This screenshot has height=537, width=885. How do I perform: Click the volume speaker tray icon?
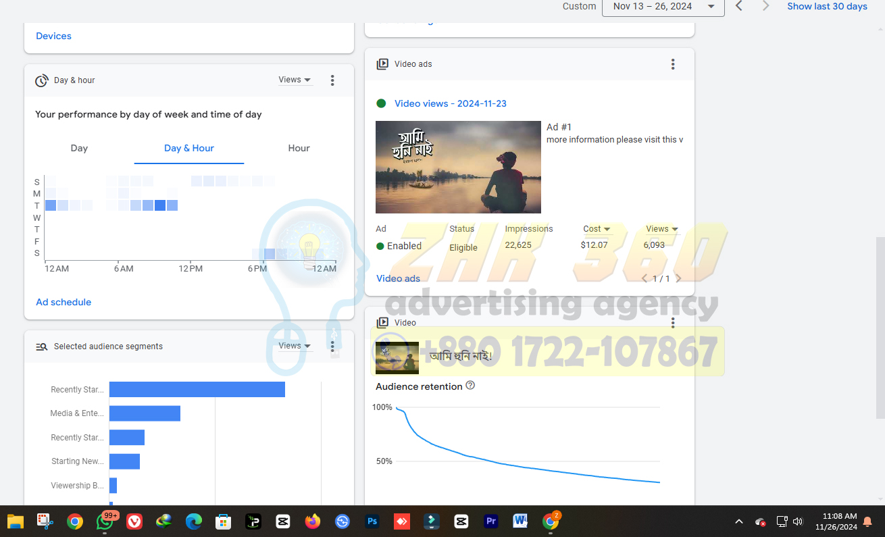pos(798,521)
